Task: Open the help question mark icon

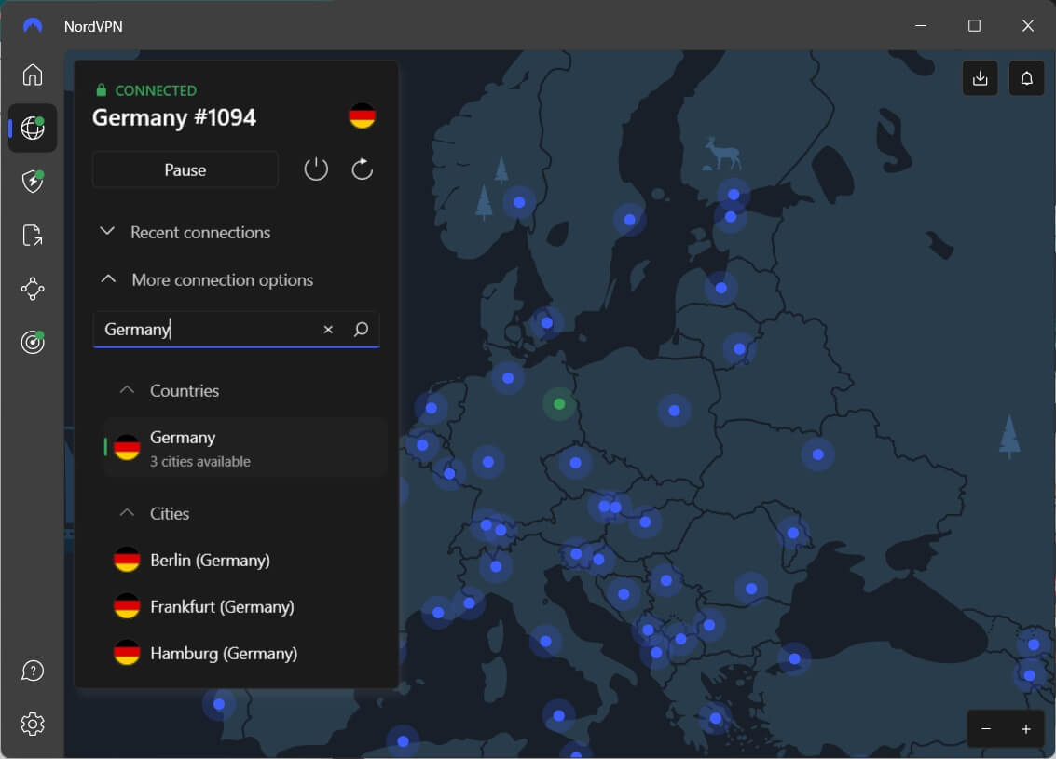Action: (33, 670)
